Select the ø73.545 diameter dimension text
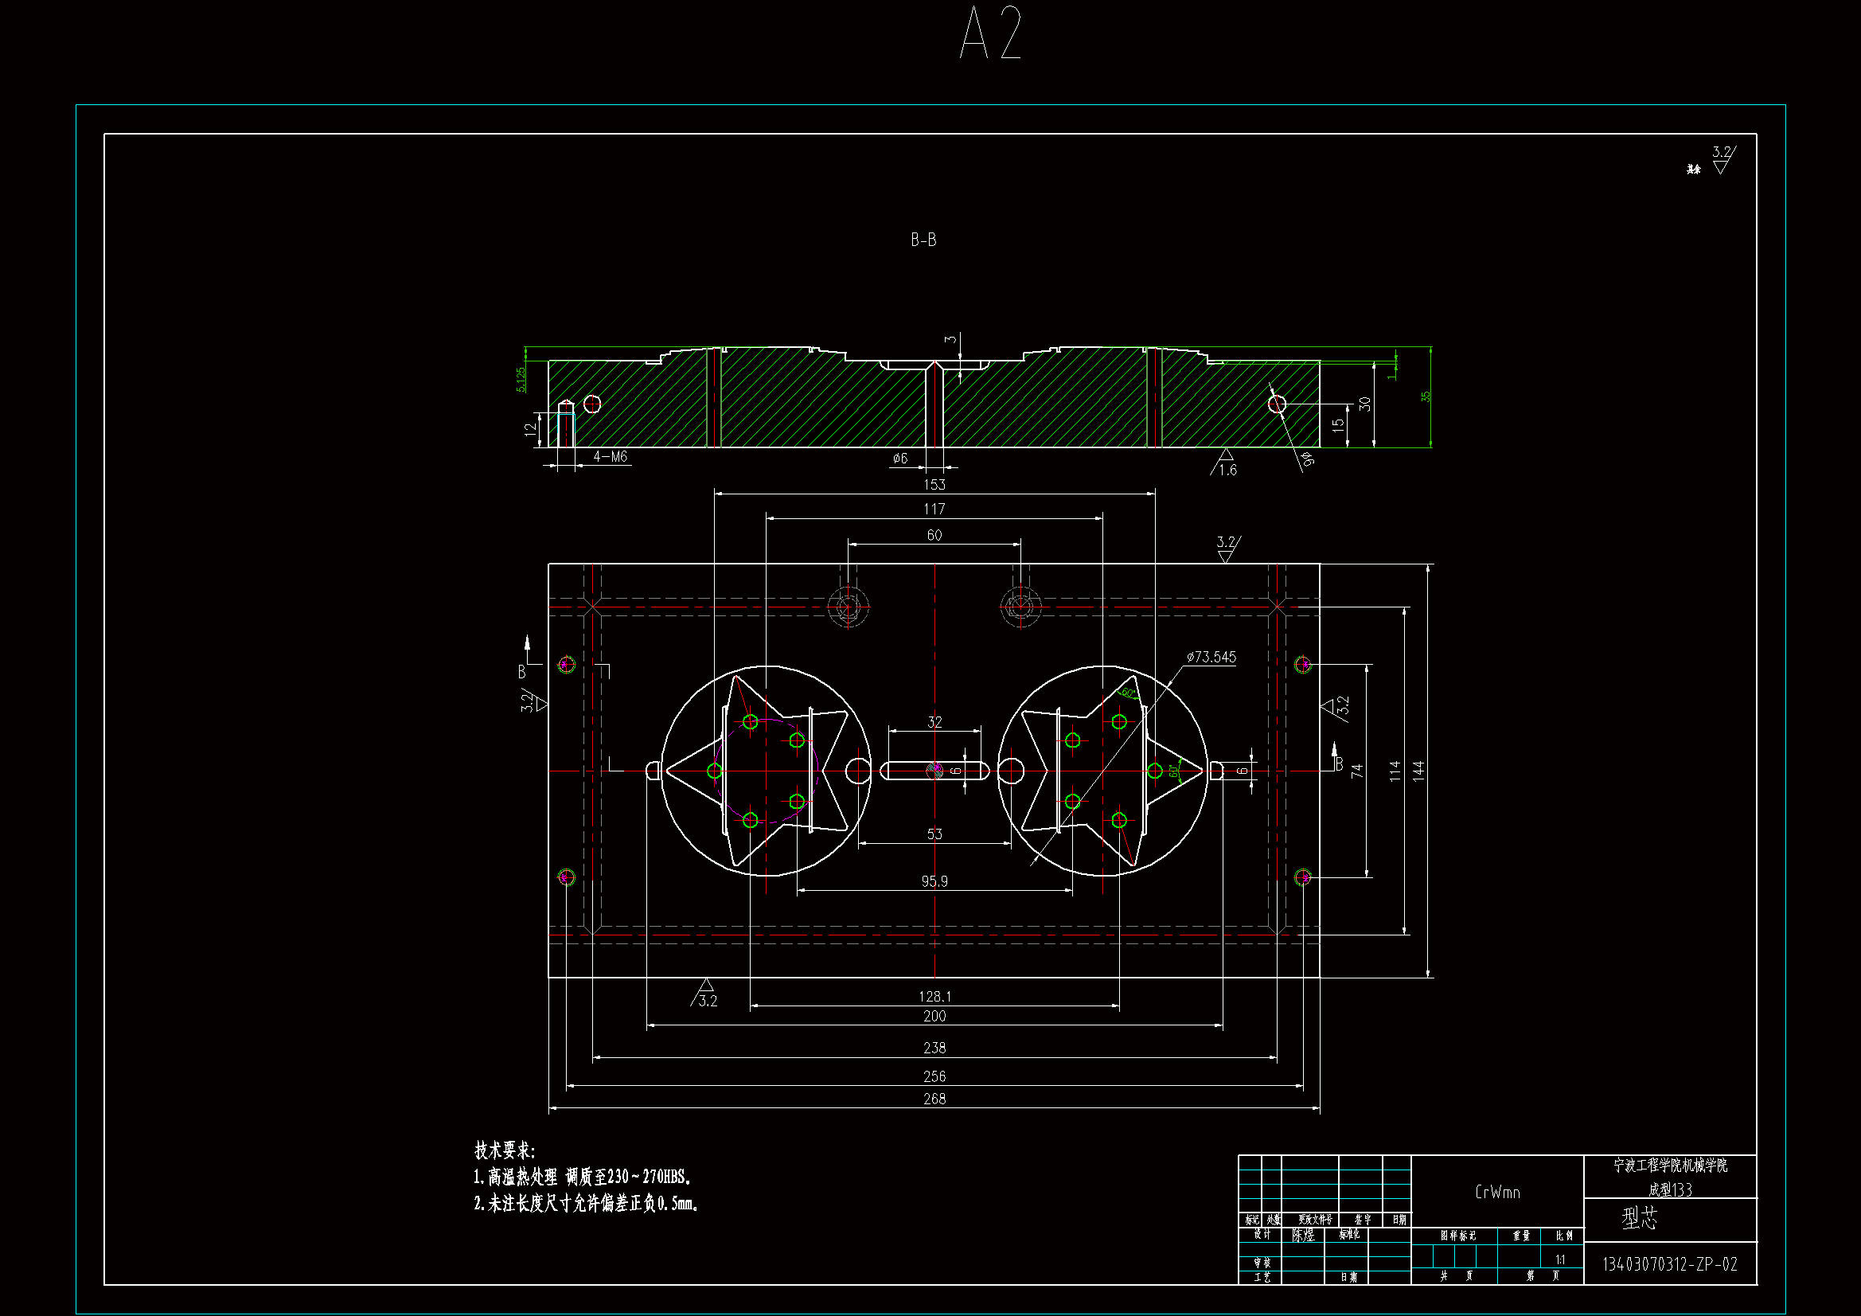Viewport: 1861px width, 1316px height. (1211, 657)
